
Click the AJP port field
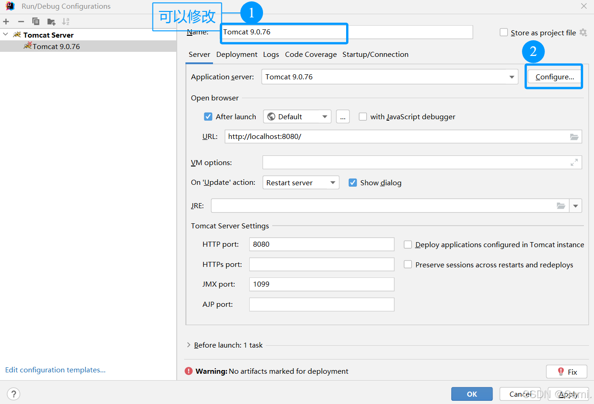tap(322, 304)
